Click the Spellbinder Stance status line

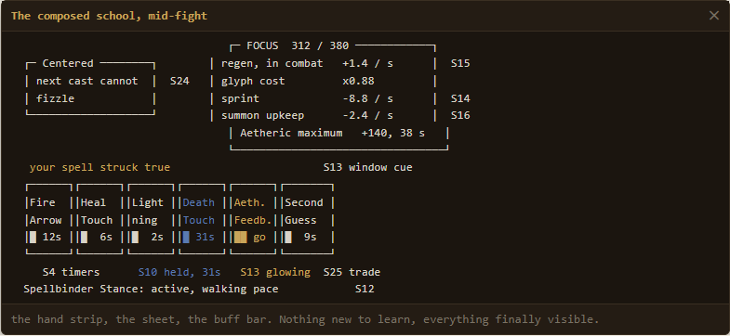click(x=151, y=289)
